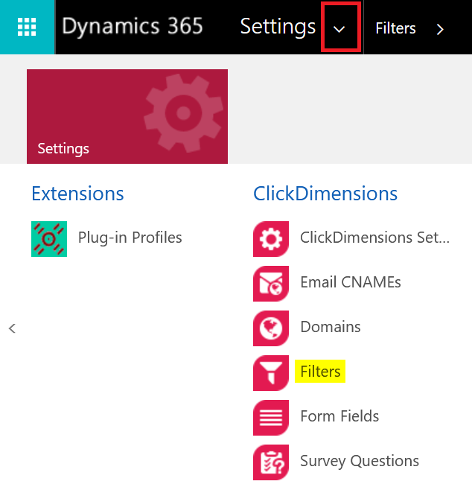Click the Domains globe icon
Viewport: 472px width, 487px height.
pyautogui.click(x=271, y=328)
